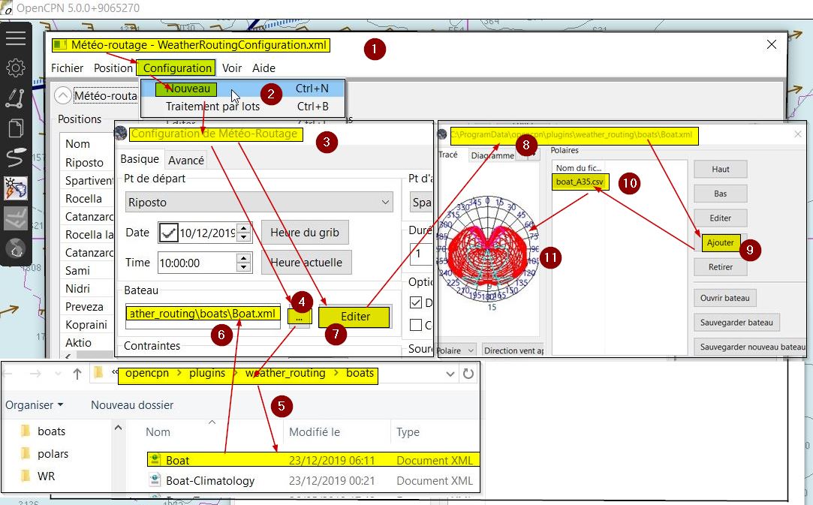
Task: Click the WR folder in navigation pane
Action: click(x=47, y=476)
